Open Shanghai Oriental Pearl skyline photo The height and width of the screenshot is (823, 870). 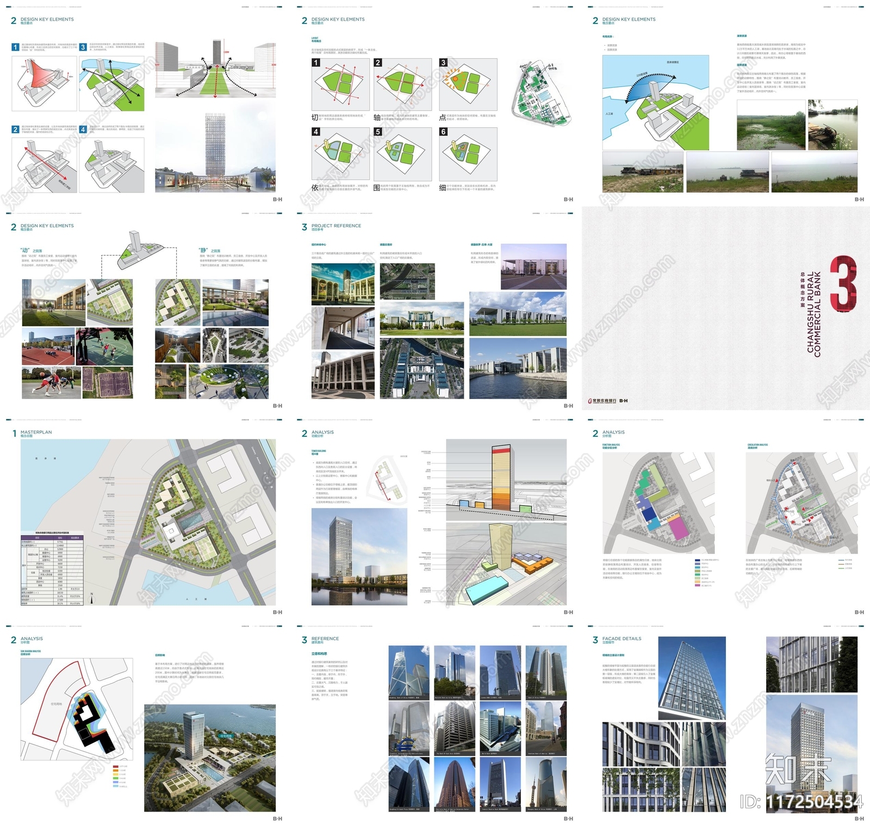coord(546,784)
